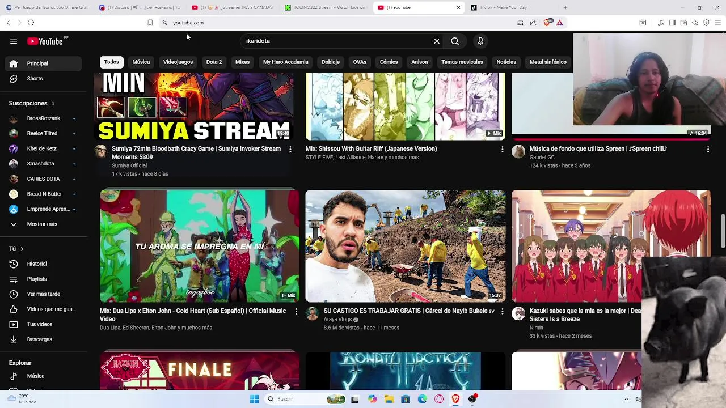This screenshot has height=408, width=726.
Task: Select the My Hero Academia chip
Action: [x=286, y=62]
